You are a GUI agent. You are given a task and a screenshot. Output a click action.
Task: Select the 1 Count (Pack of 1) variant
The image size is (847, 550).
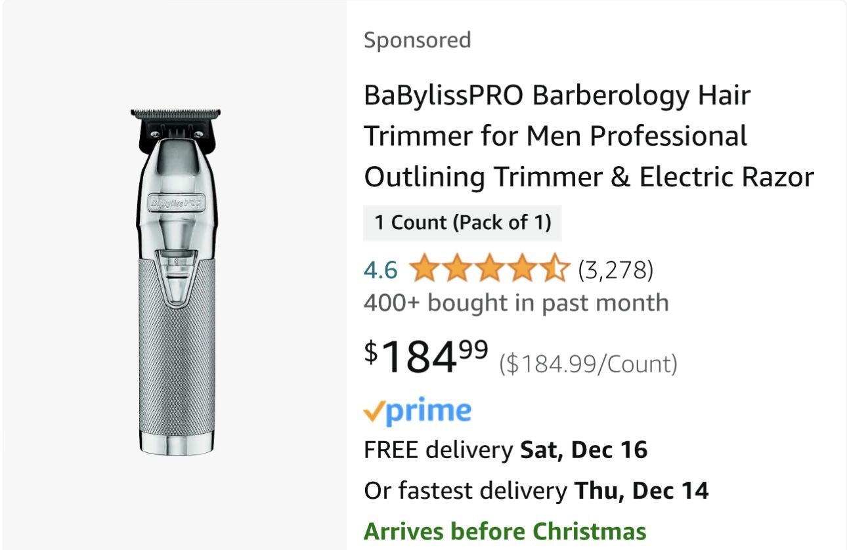pyautogui.click(x=462, y=222)
